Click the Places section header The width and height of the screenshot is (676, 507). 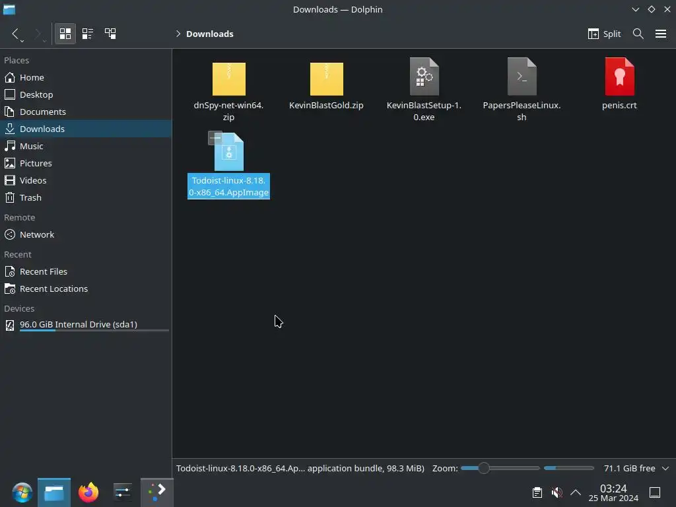[x=17, y=60]
